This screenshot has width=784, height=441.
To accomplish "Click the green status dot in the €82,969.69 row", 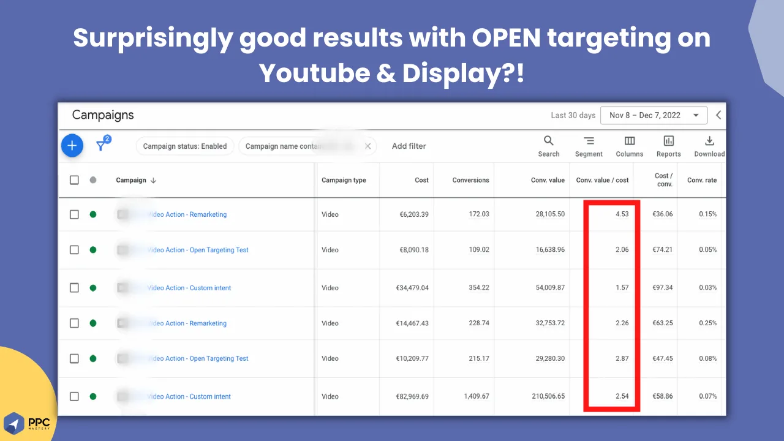I will coord(93,396).
